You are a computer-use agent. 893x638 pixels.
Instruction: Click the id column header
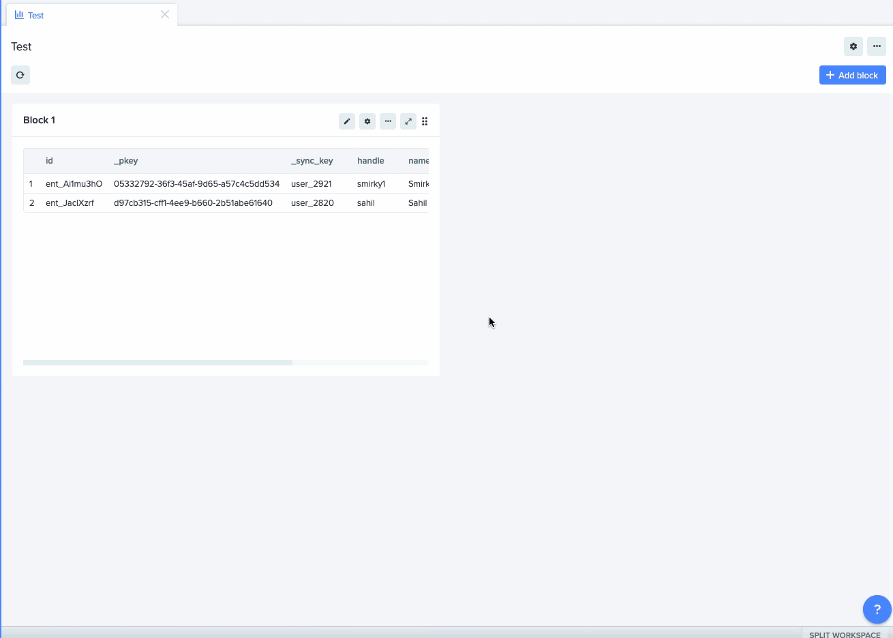point(49,161)
